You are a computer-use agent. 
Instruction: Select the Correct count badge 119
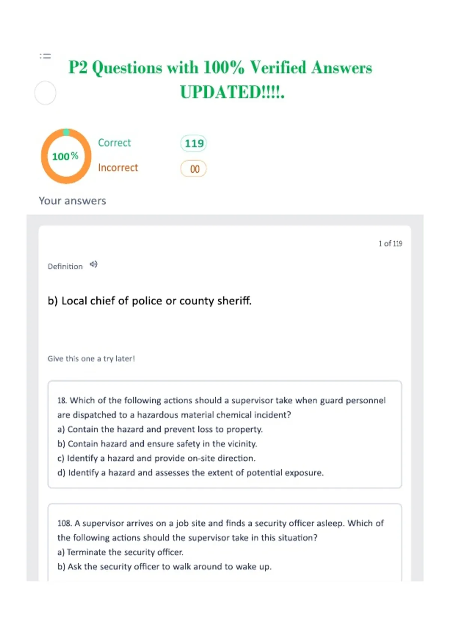coord(193,143)
